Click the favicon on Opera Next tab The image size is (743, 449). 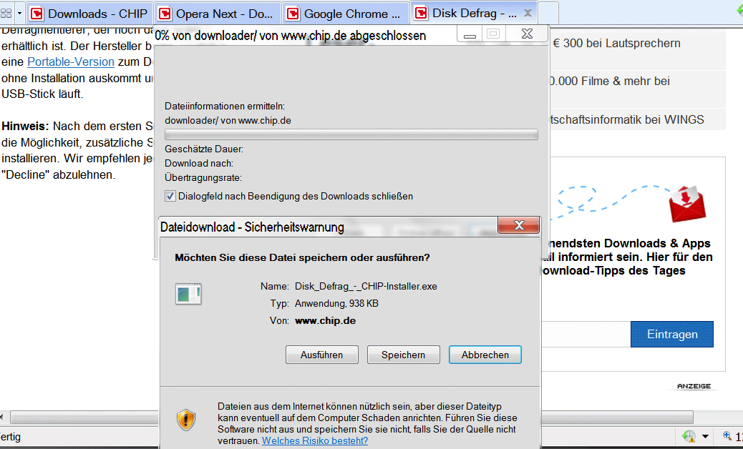coord(165,14)
